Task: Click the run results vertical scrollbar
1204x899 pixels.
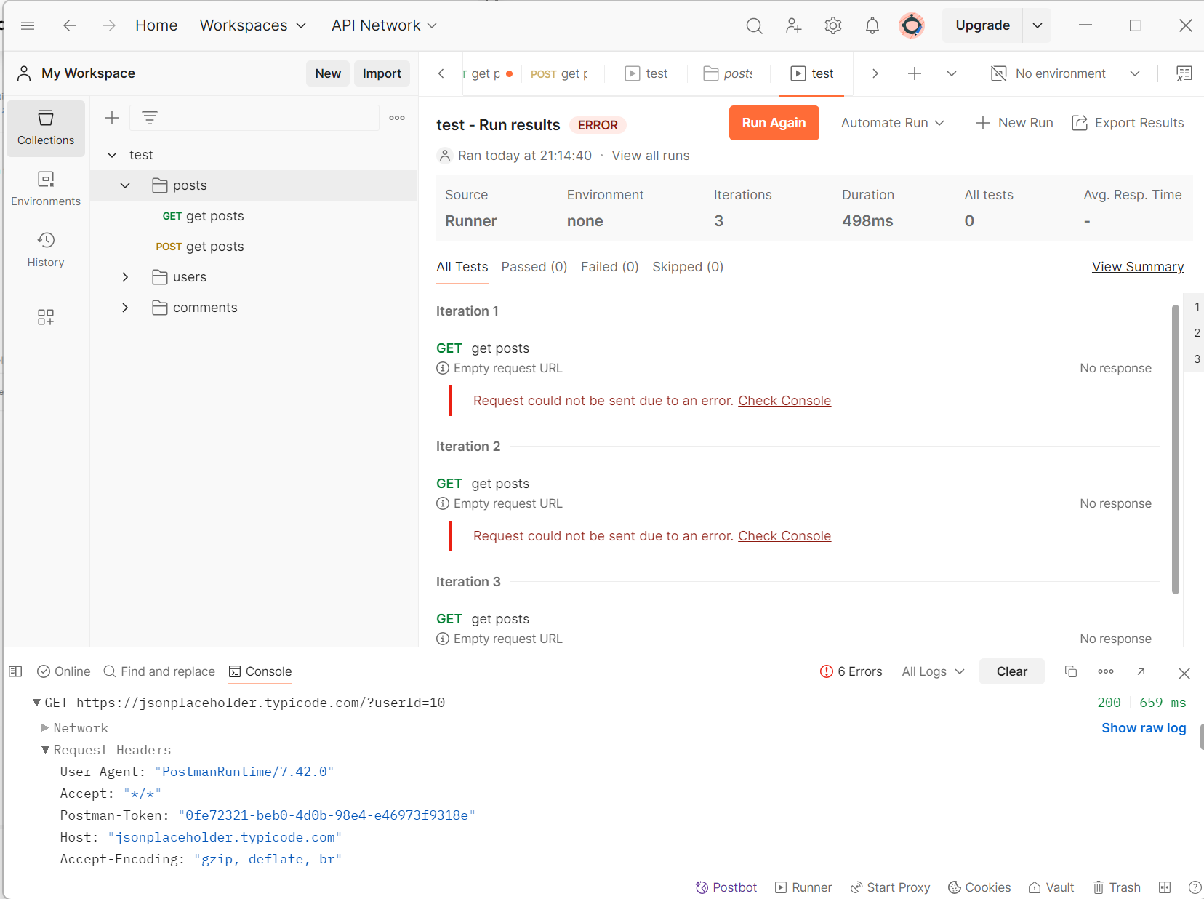Action: (x=1176, y=449)
